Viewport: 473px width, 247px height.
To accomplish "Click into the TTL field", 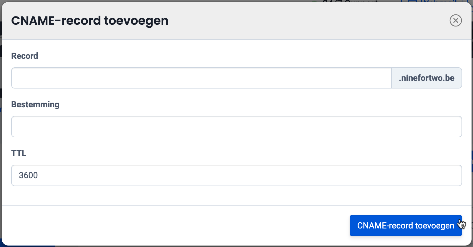I will tap(236, 176).
